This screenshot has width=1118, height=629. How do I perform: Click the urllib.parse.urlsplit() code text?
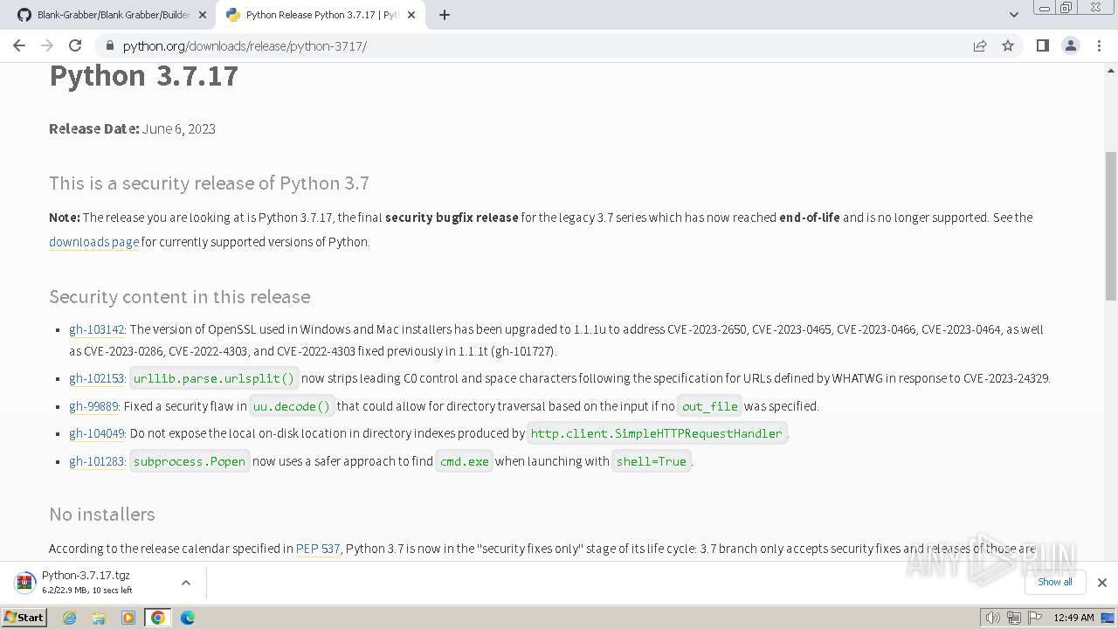coord(214,378)
